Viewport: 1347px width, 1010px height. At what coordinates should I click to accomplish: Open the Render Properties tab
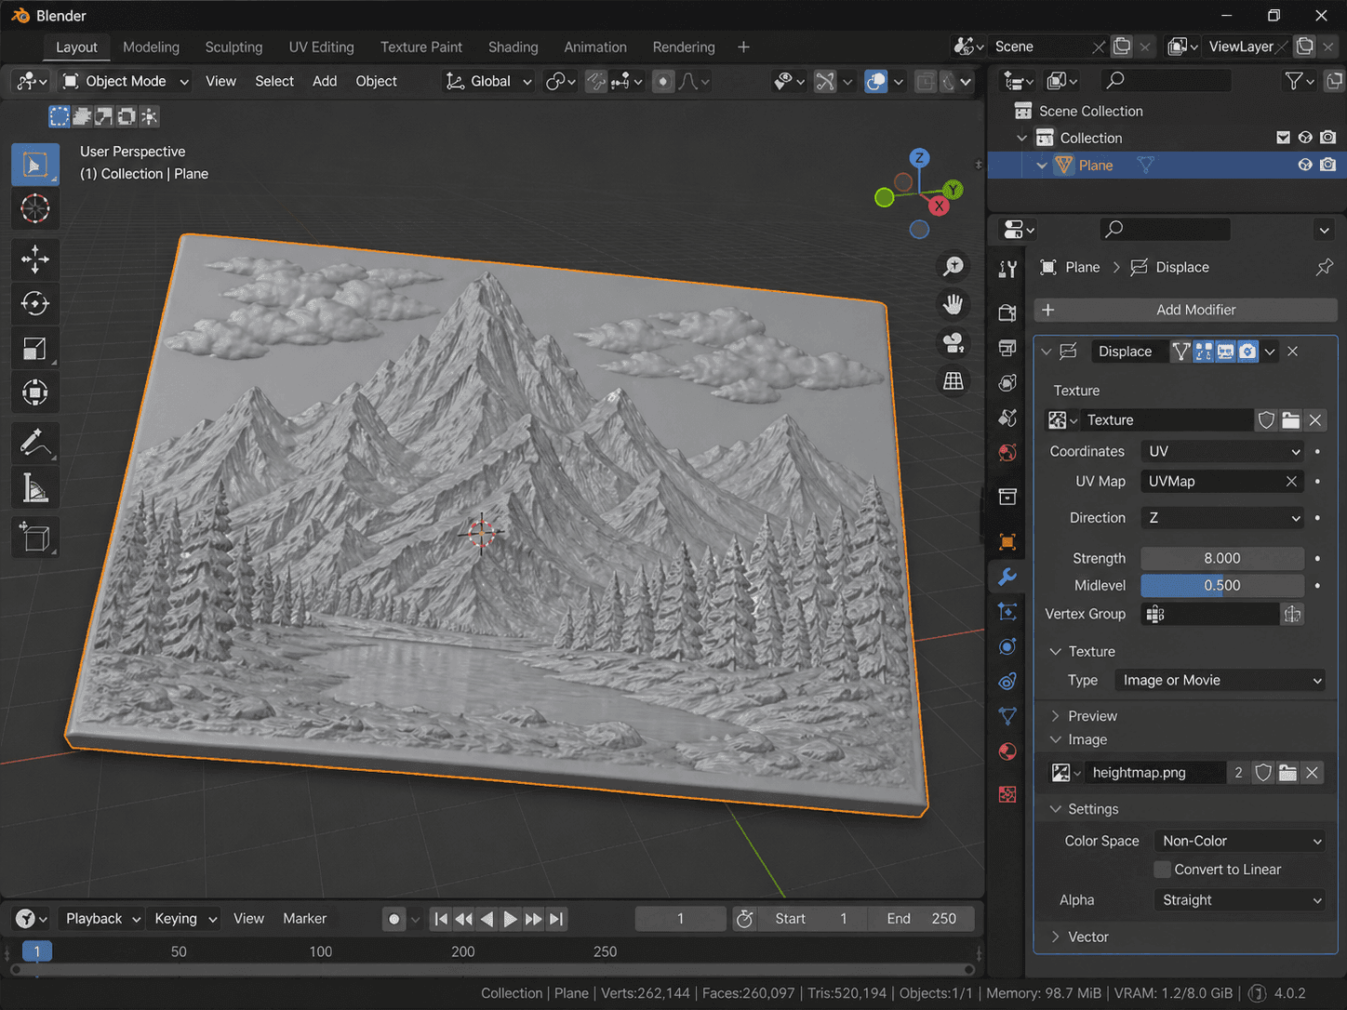tap(1007, 312)
